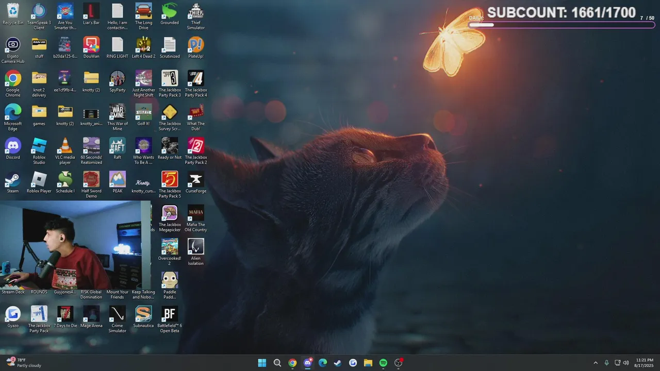The height and width of the screenshot is (371, 660).
Task: Launch the PEAK game shortcut
Action: (118, 182)
